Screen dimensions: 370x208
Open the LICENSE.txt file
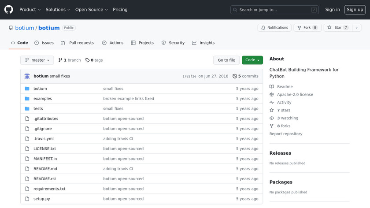[44, 149]
